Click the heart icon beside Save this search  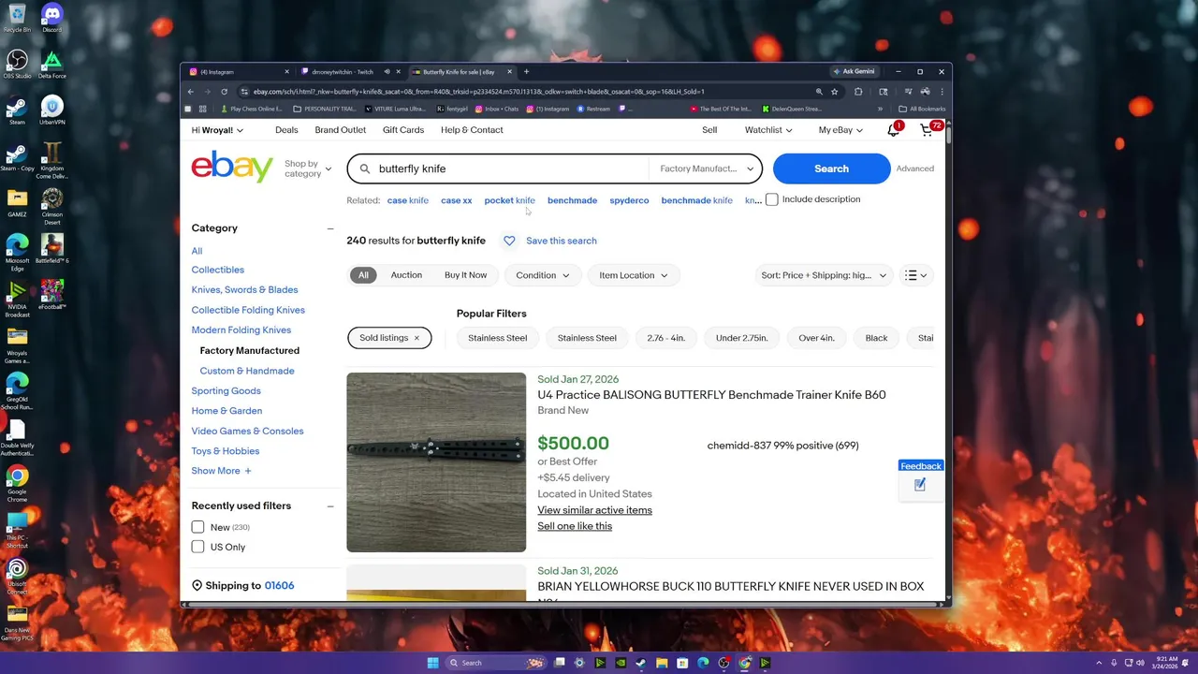509,241
